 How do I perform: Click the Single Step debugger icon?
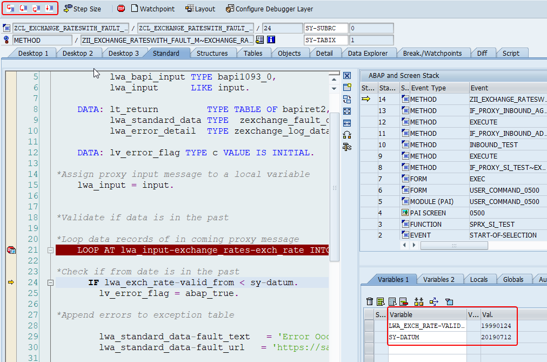(x=10, y=8)
